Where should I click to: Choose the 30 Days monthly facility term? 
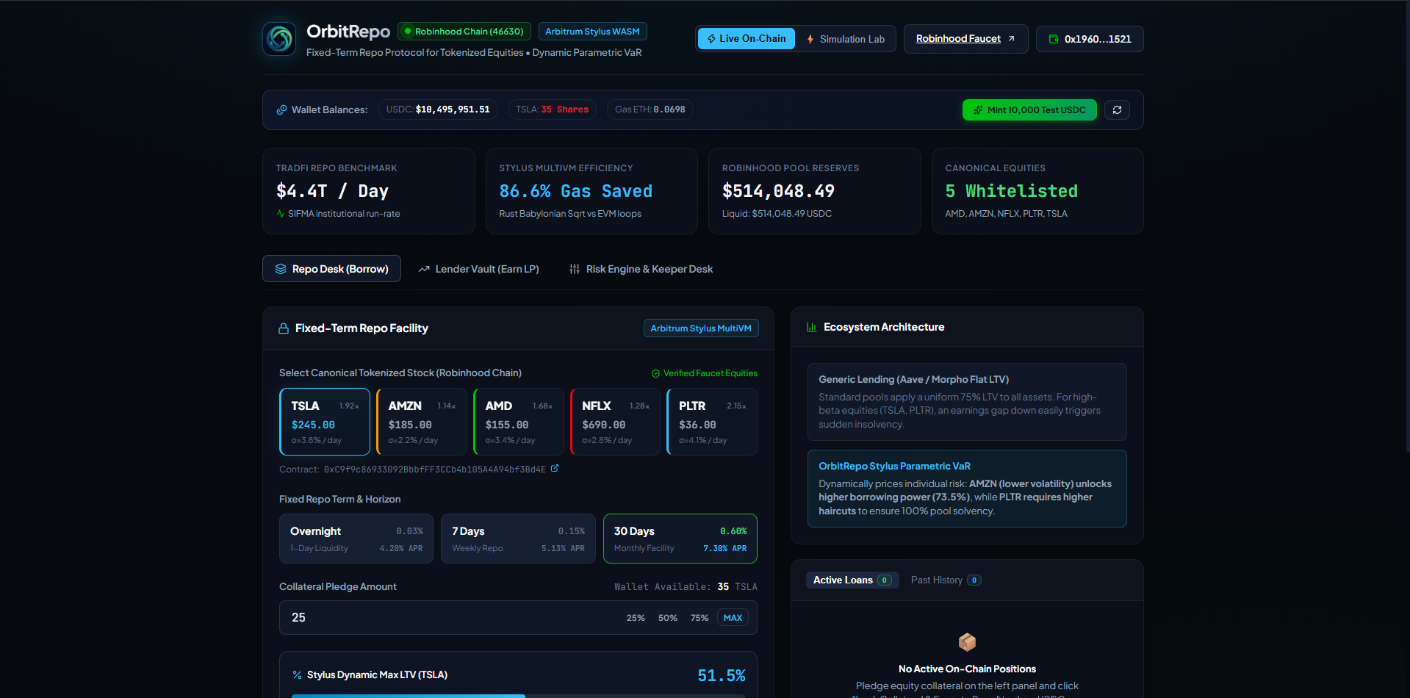point(680,539)
